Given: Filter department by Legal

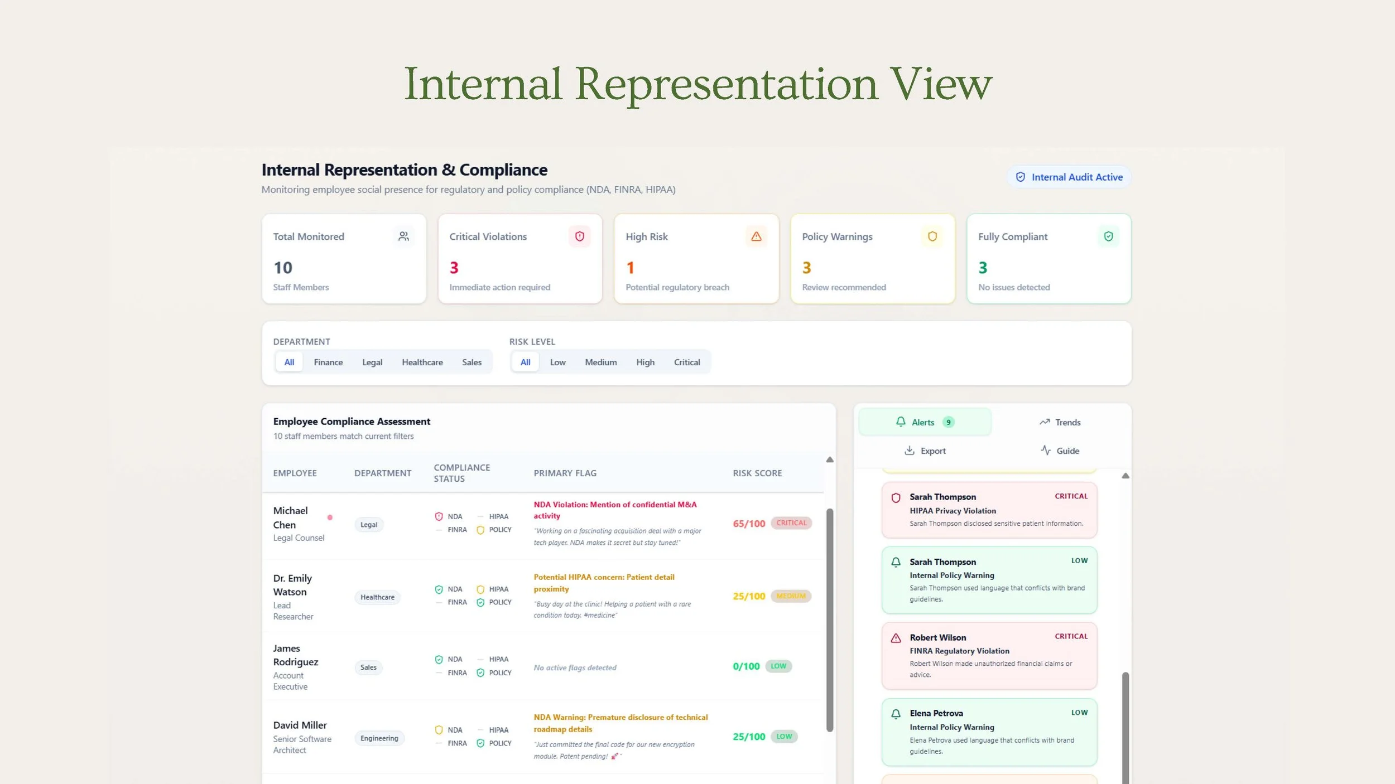Looking at the screenshot, I should pyautogui.click(x=372, y=362).
